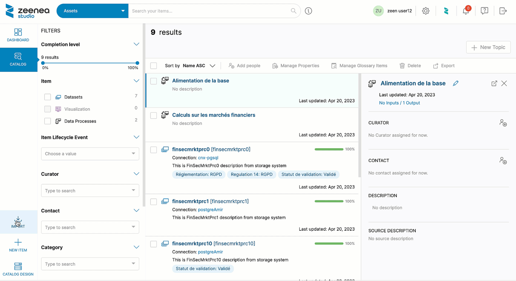Click the info icon beside search bar
516x281 pixels.
(308, 11)
